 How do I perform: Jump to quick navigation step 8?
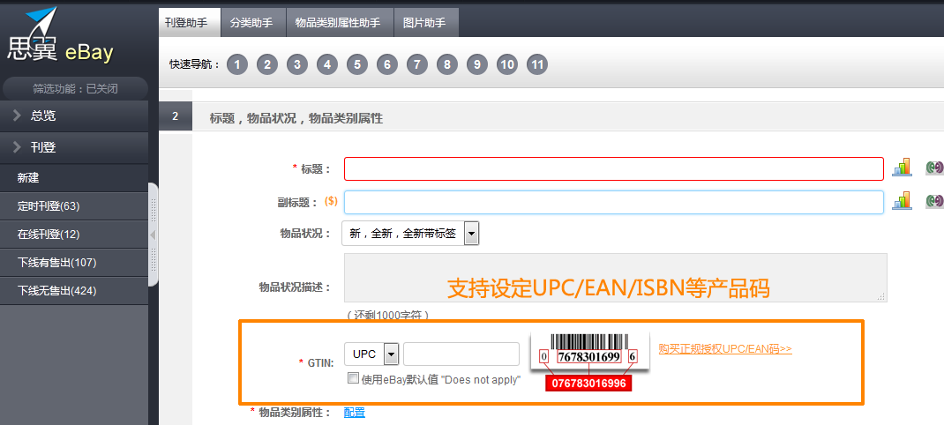point(446,64)
